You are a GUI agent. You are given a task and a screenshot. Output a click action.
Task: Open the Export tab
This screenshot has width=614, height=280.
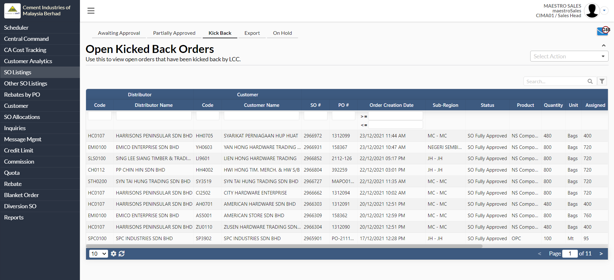point(252,33)
